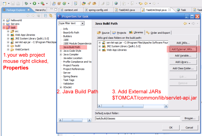This screenshot has width=202, height=136.
Task: Click the Search flashlight toolbar icon
Action: (x=89, y=3)
